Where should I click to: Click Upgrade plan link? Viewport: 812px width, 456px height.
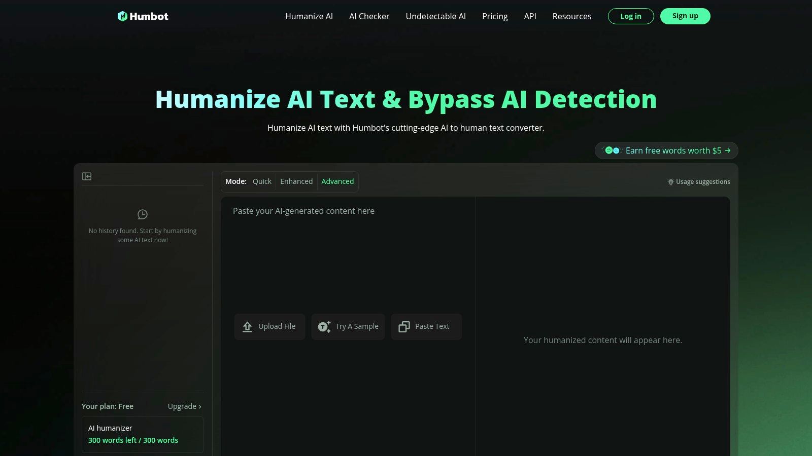click(x=185, y=406)
